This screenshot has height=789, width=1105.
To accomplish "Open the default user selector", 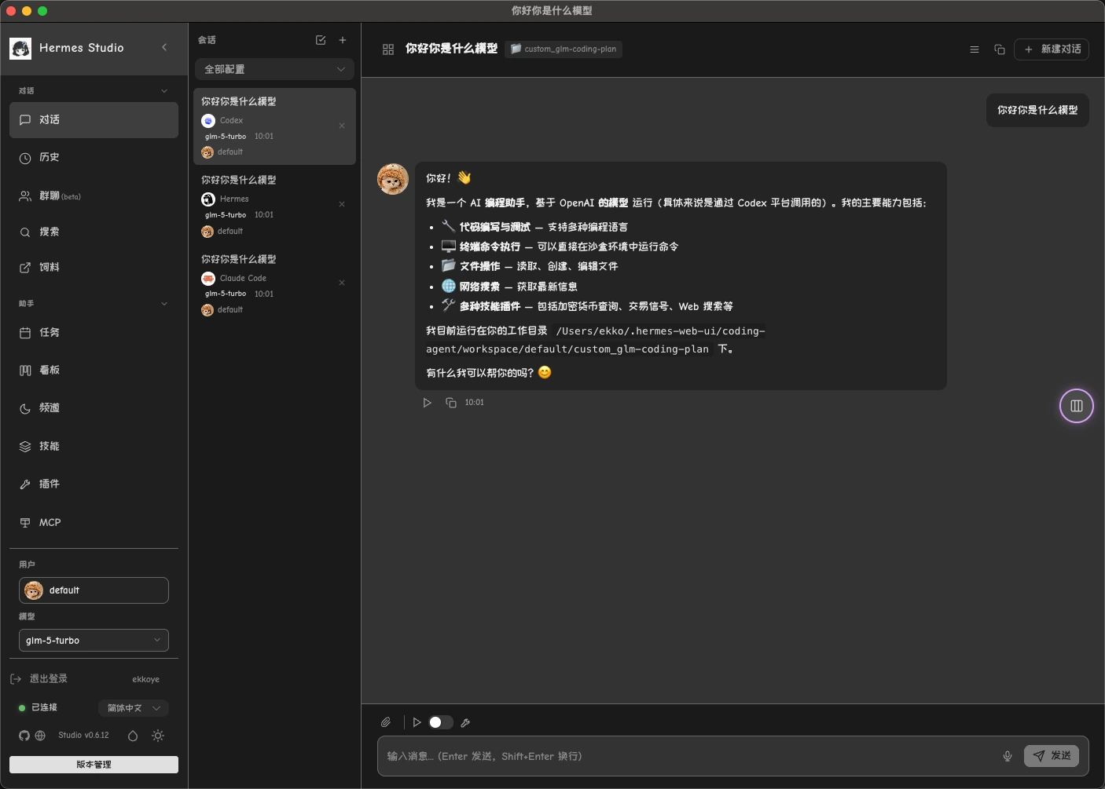I will tap(94, 590).
